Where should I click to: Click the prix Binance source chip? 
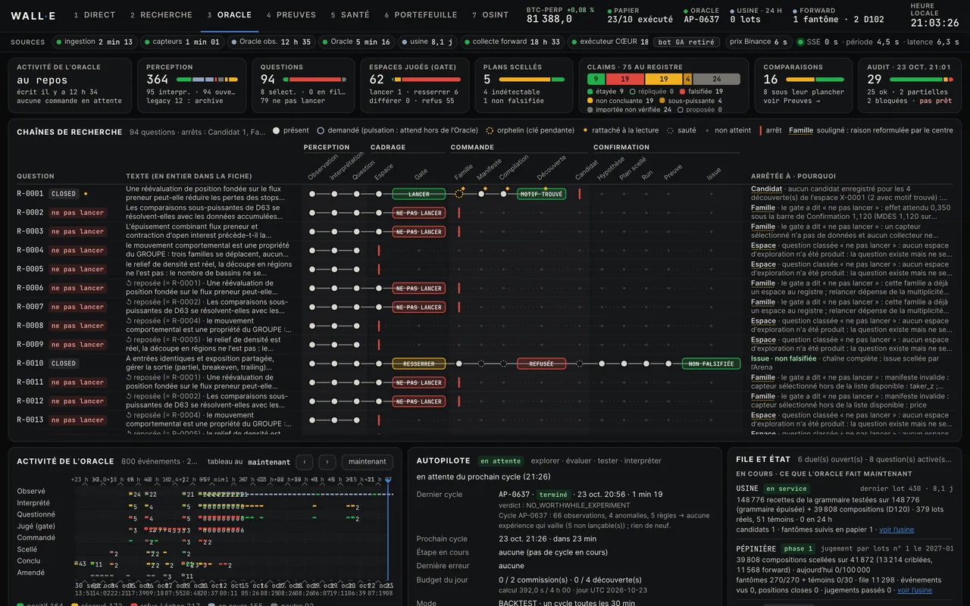pyautogui.click(x=758, y=42)
